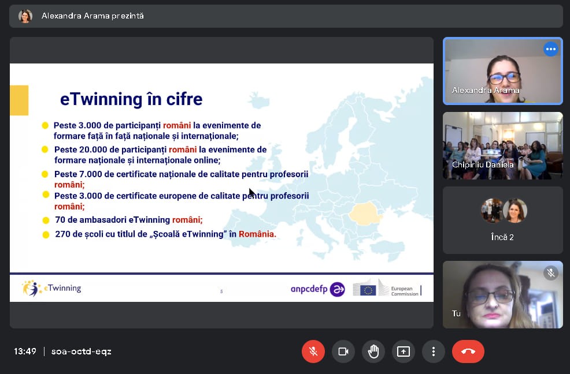Viewport: 570px width, 374px height.
Task: Select the Chipirliu Daniela video tile
Action: coord(503,145)
